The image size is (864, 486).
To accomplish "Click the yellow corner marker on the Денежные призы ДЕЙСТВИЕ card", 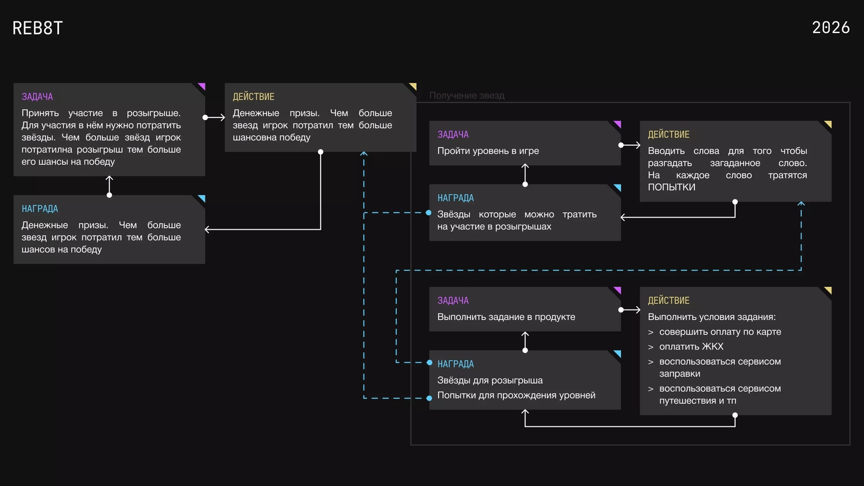I will [x=413, y=86].
